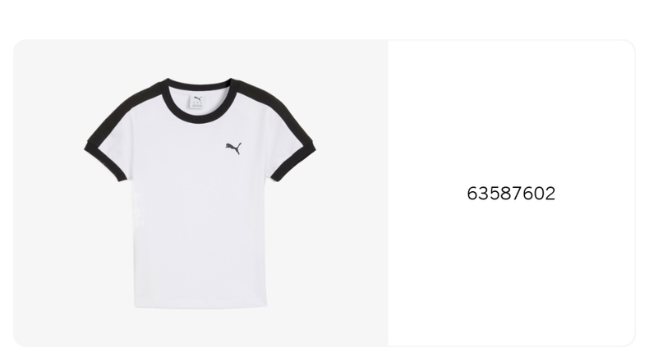Click the left black shoulder stripe
The height and width of the screenshot is (347, 649).
pyautogui.click(x=124, y=109)
